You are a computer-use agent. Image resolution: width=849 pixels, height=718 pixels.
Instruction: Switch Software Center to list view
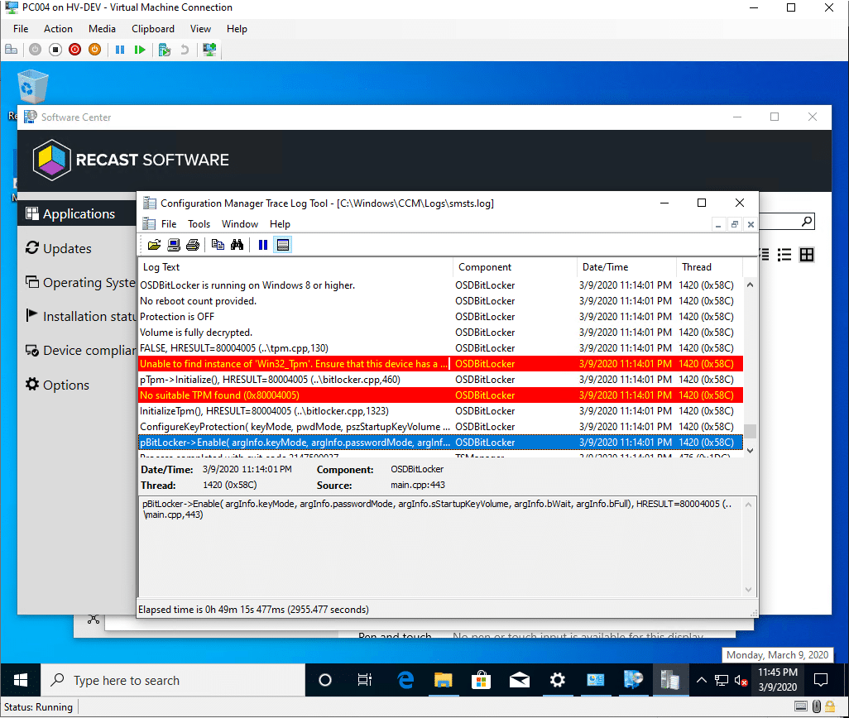(x=784, y=255)
